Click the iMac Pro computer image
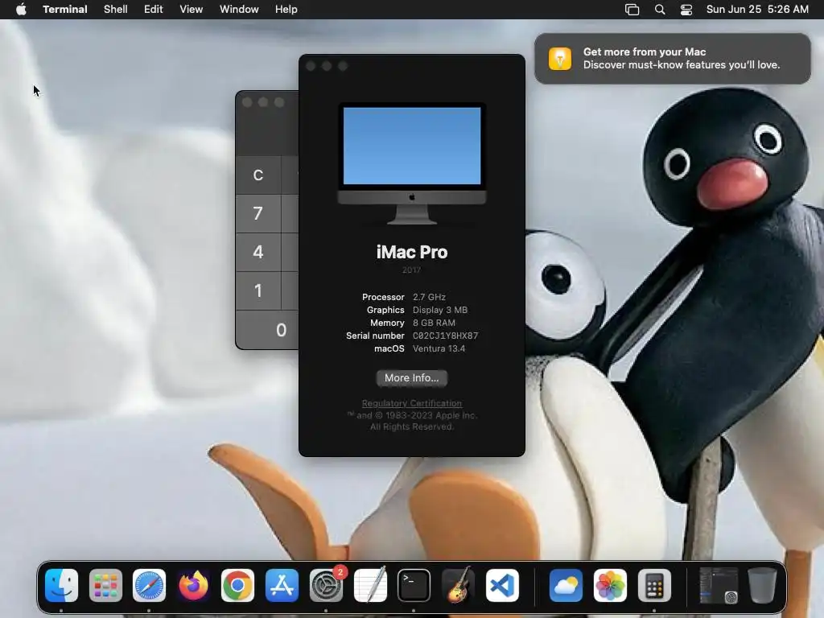The height and width of the screenshot is (618, 824). (412, 163)
